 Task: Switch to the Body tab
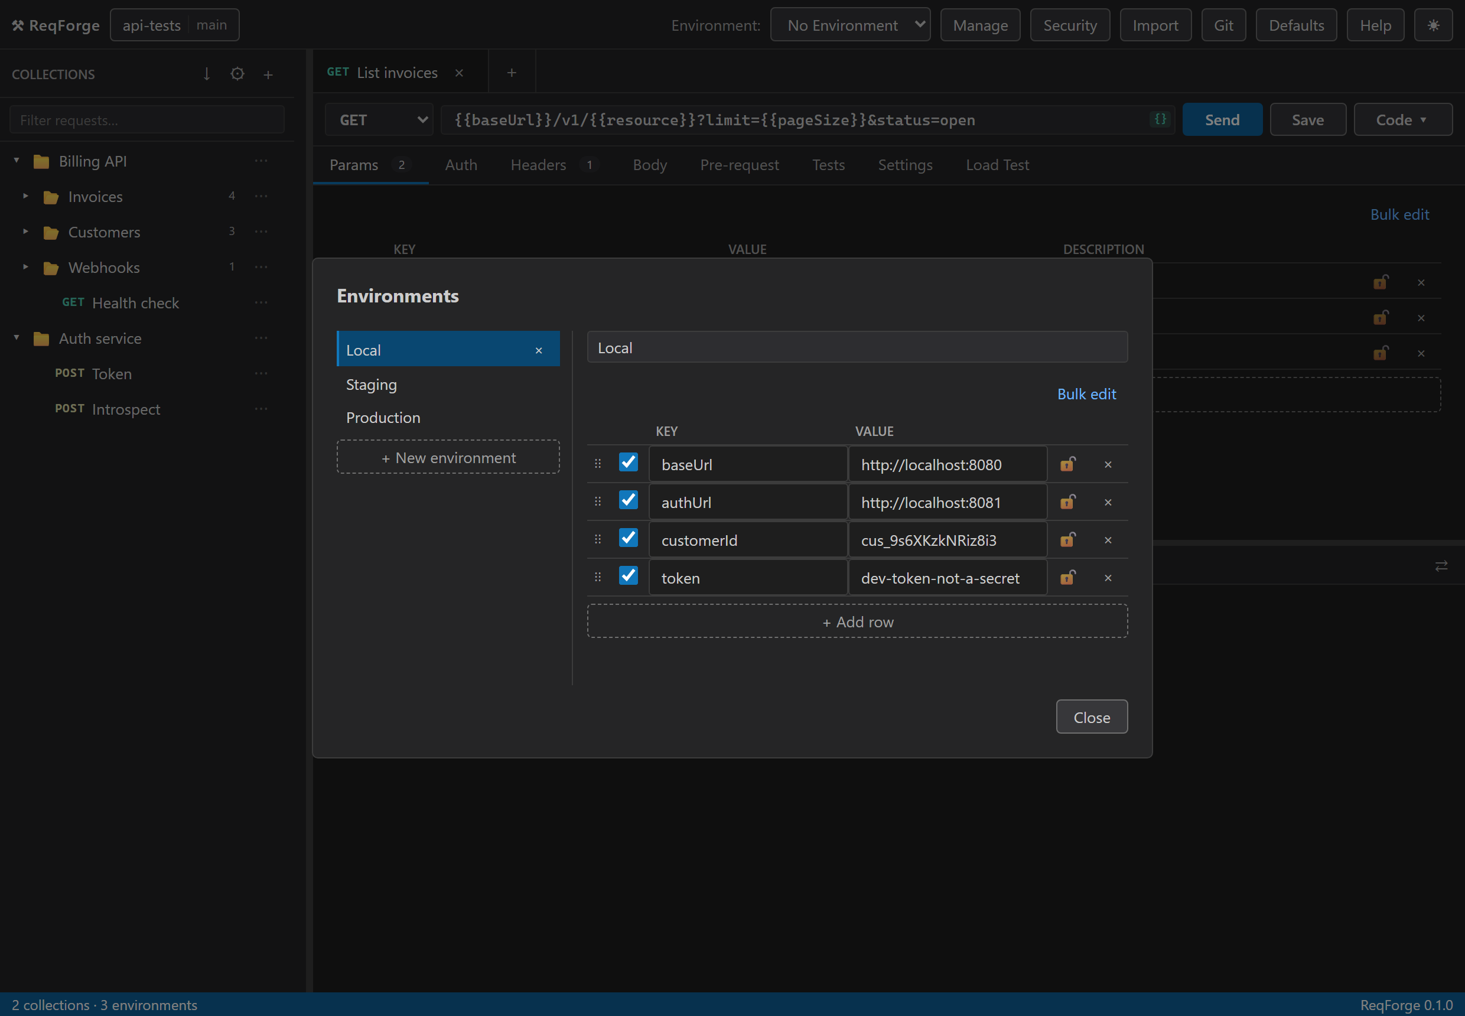pos(649,165)
